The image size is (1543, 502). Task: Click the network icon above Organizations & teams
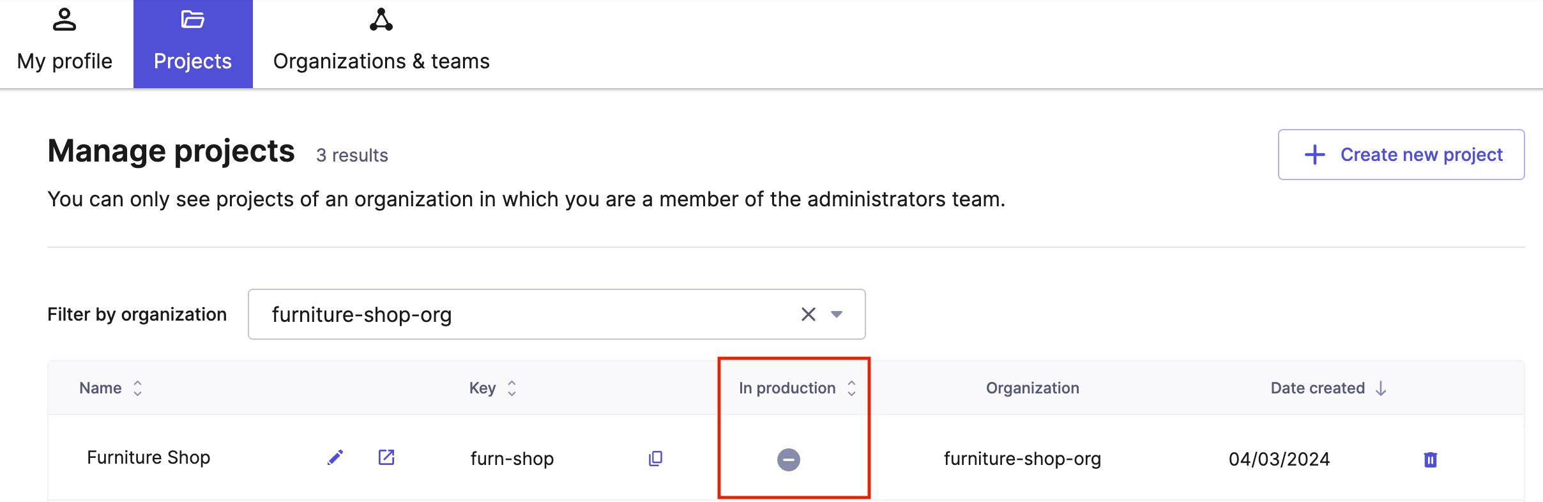point(381,20)
